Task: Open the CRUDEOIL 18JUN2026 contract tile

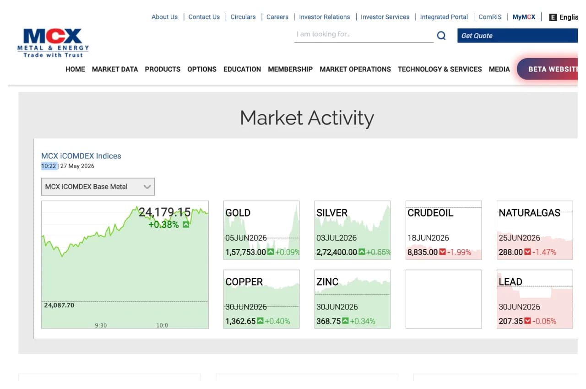Action: [x=444, y=230]
